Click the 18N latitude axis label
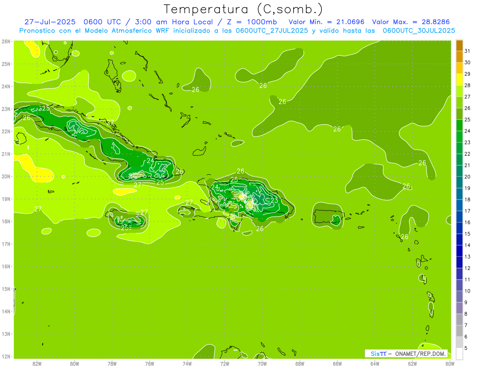The width and height of the screenshot is (478, 369). (6, 221)
